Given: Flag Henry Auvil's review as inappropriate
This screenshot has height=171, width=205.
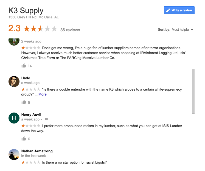Looking at the screenshot, I should [46, 119].
